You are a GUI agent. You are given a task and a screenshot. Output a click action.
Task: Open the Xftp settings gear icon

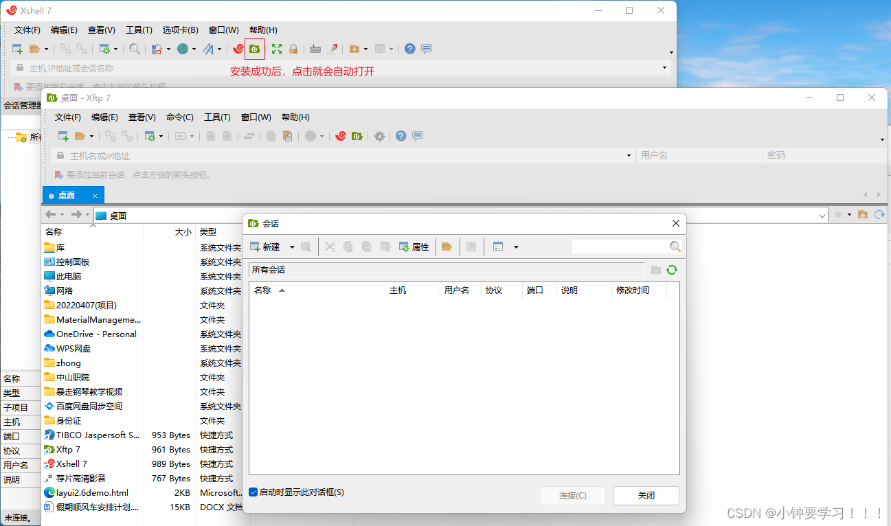pyautogui.click(x=379, y=136)
